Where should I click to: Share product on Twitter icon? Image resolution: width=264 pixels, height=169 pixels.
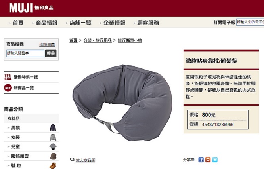(215, 160)
